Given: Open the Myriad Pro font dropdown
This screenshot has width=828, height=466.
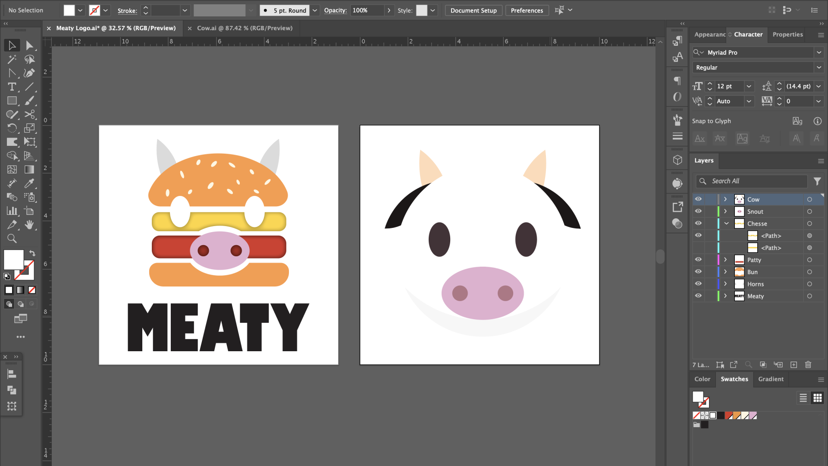Looking at the screenshot, I should click(x=819, y=53).
